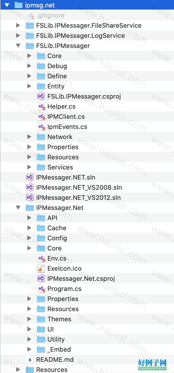
Task: Click the IPMessager.NET.sln solution icon
Action: click(x=30, y=177)
